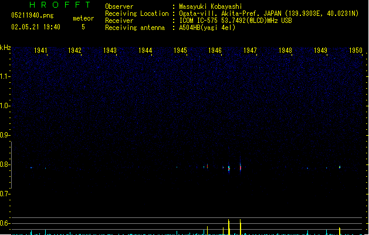This screenshot has width=369, height=235.
Task: Click the Receiving Location label
Action: click(137, 14)
